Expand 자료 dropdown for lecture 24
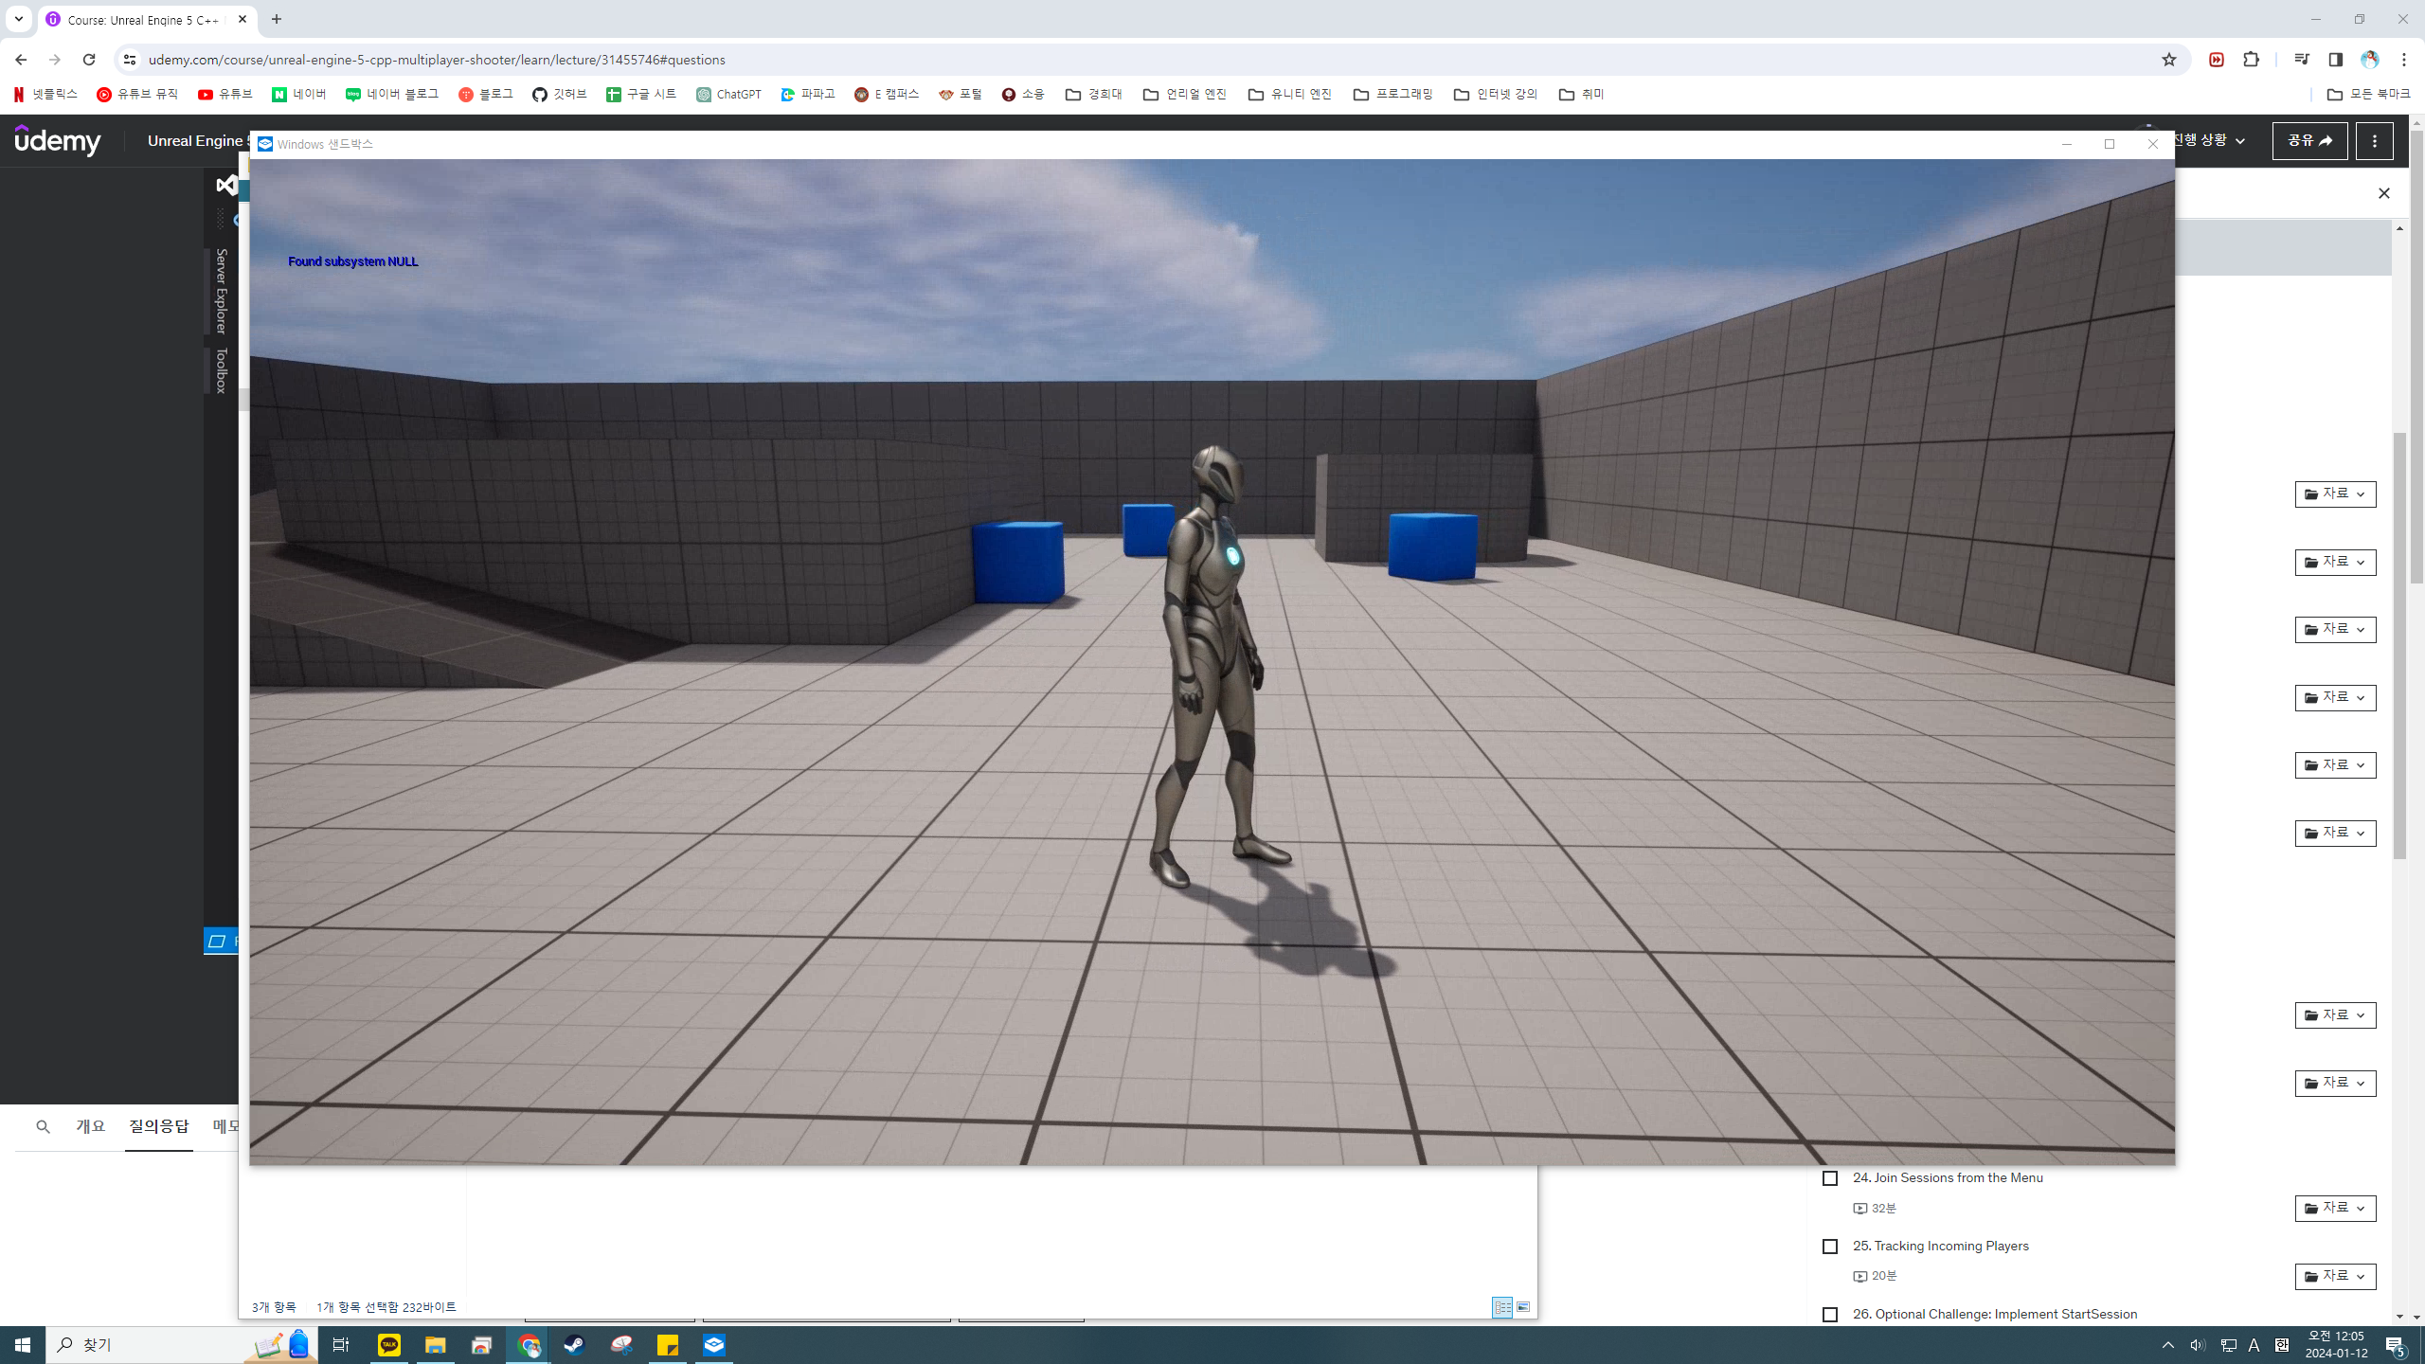The height and width of the screenshot is (1364, 2425). pyautogui.click(x=2335, y=1209)
